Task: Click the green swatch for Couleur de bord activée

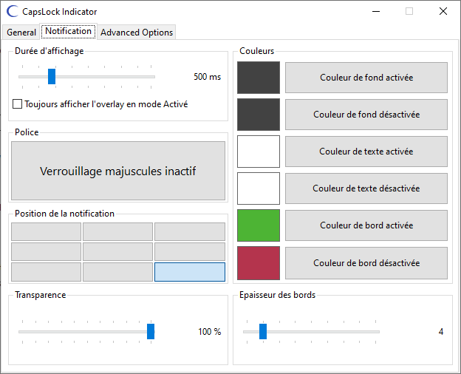Action: [x=259, y=225]
